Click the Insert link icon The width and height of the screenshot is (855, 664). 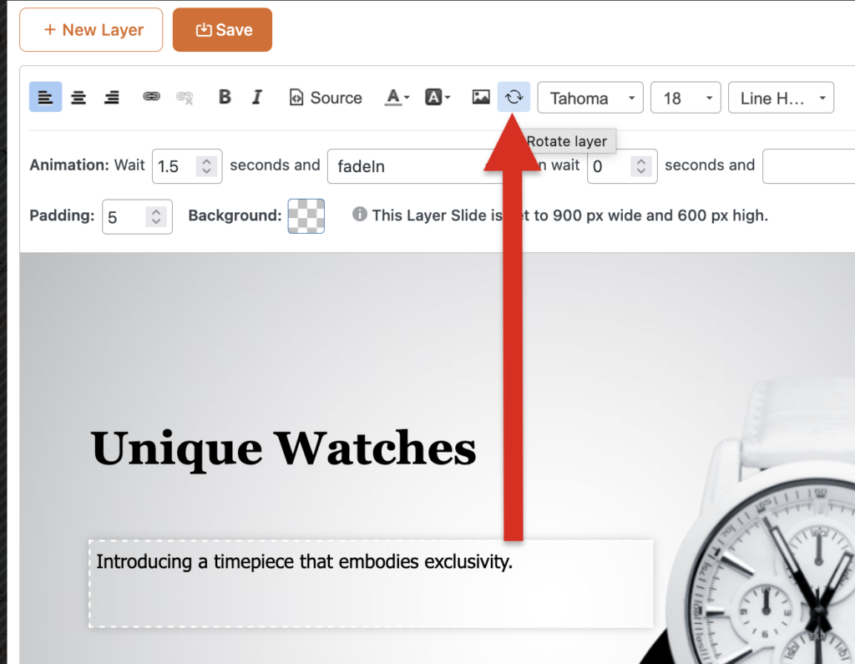point(151,97)
